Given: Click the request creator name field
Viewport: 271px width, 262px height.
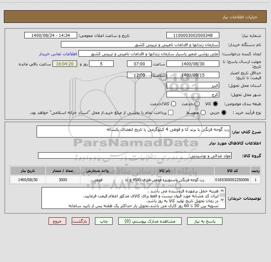Looking at the screenshot, I should (149, 54).
